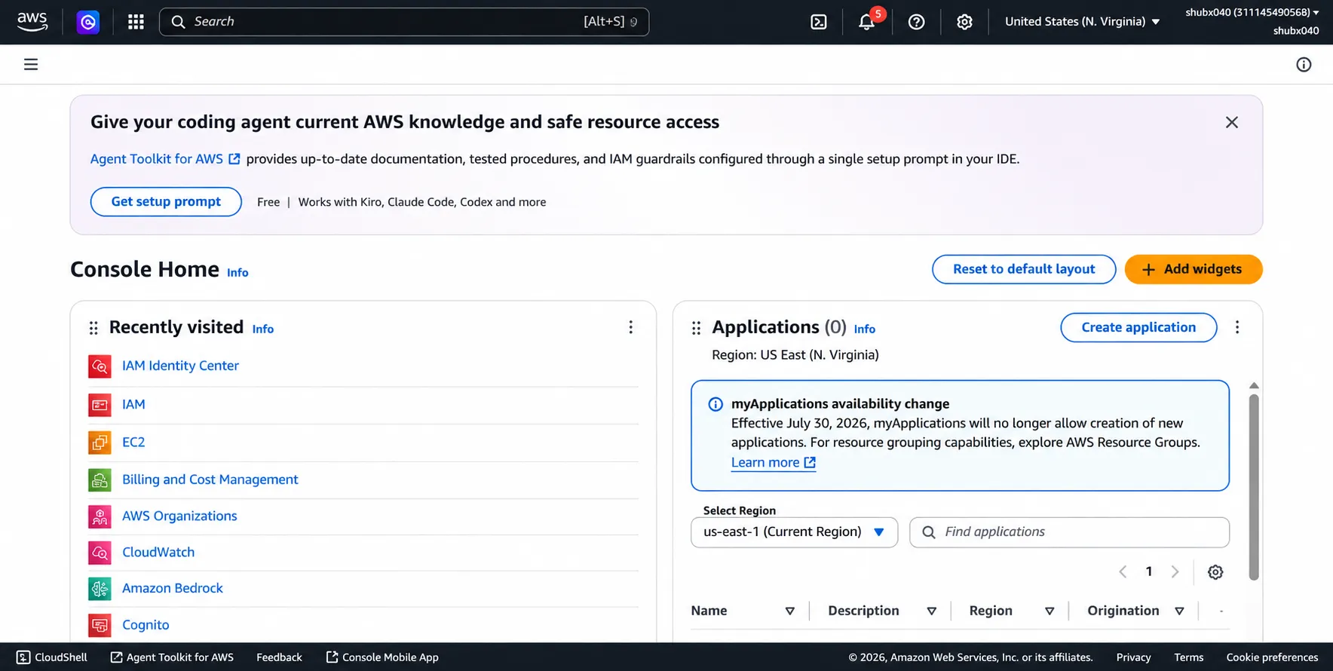Click the Billing and Cost Management icon
This screenshot has height=671, width=1333.
click(100, 480)
